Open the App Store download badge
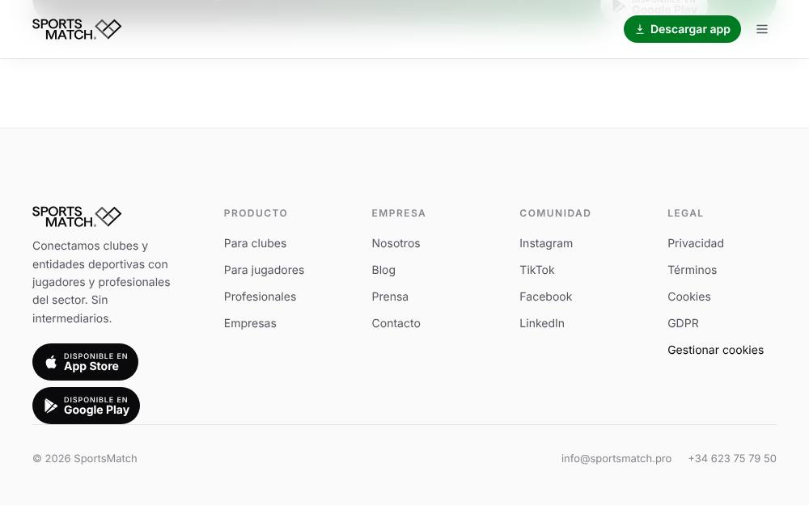This screenshot has width=809, height=505. point(85,362)
